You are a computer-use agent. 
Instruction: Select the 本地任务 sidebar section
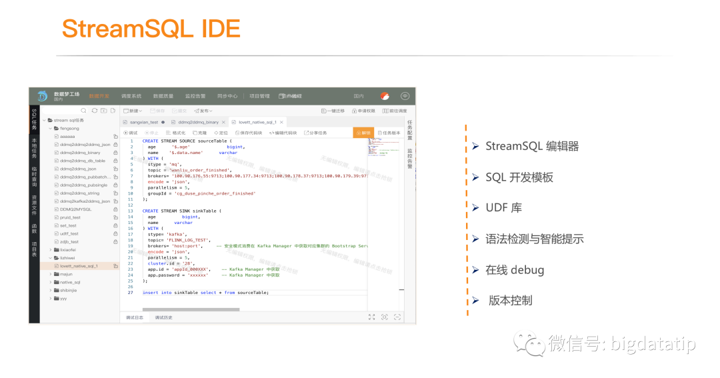tap(34, 148)
